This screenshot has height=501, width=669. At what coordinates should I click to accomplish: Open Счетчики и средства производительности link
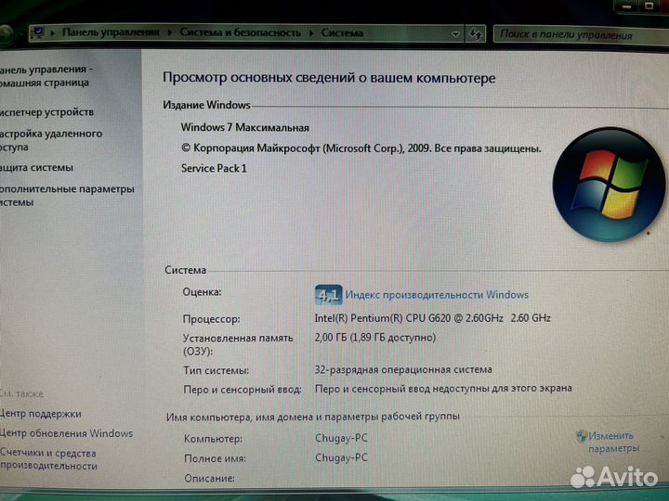click(x=48, y=459)
